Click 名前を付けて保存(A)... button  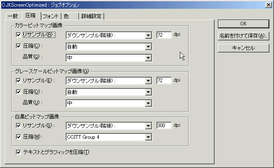(243, 36)
